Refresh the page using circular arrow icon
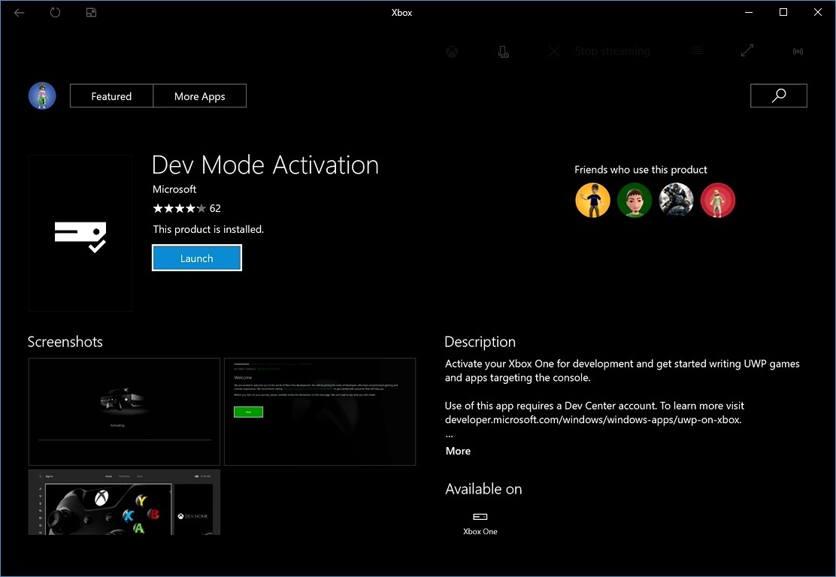This screenshot has height=577, width=836. pos(55,12)
